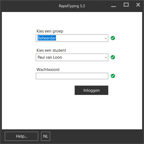Log in with the Inloggen button
The height and width of the screenshot is (144, 144).
(91, 90)
